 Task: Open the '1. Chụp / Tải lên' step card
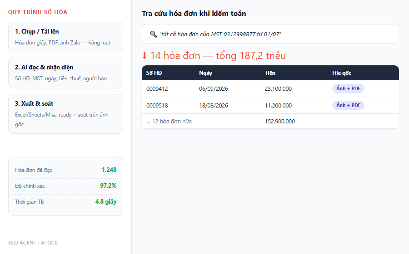[x=66, y=37]
